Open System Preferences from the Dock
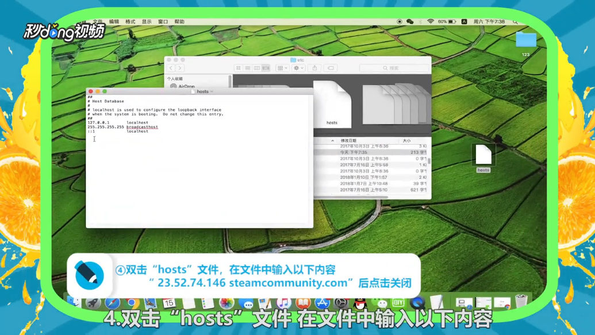The width and height of the screenshot is (595, 335). [341, 303]
